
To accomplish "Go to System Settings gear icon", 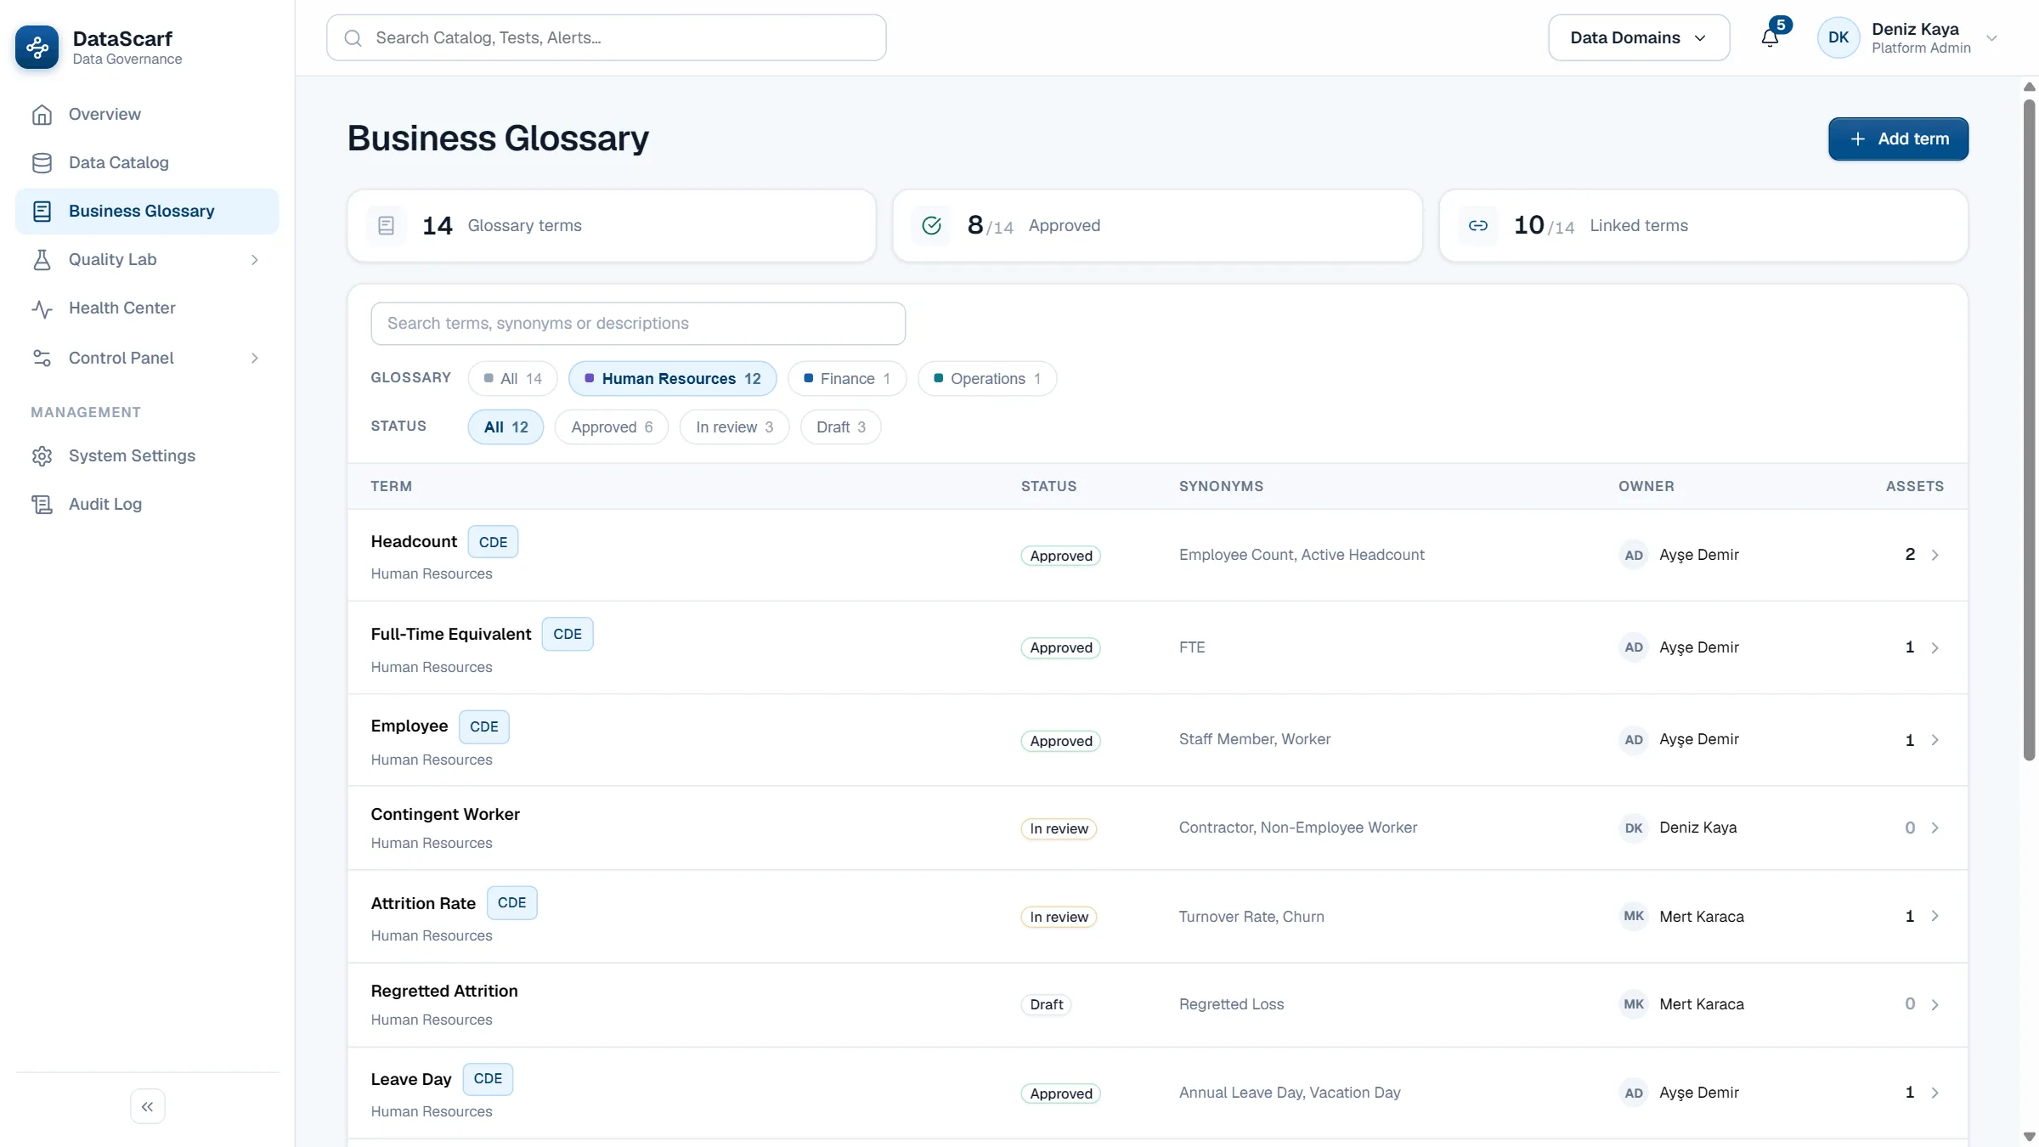I will pos(42,456).
